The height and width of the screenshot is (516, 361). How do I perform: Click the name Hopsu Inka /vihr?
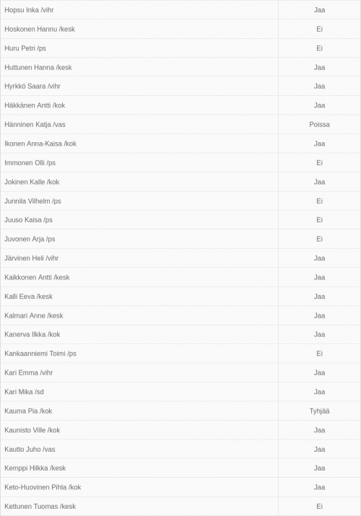tap(29, 10)
